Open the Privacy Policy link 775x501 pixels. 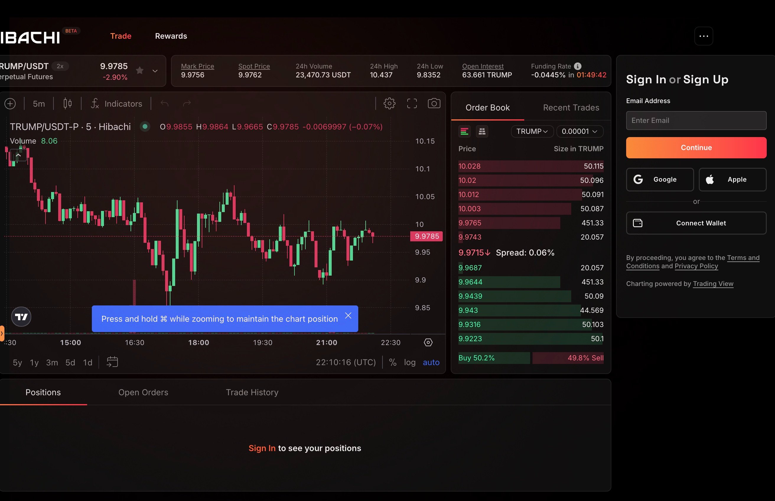pyautogui.click(x=696, y=266)
